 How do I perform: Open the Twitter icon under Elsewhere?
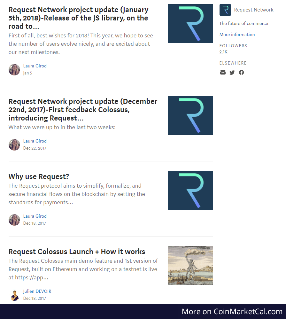(232, 73)
